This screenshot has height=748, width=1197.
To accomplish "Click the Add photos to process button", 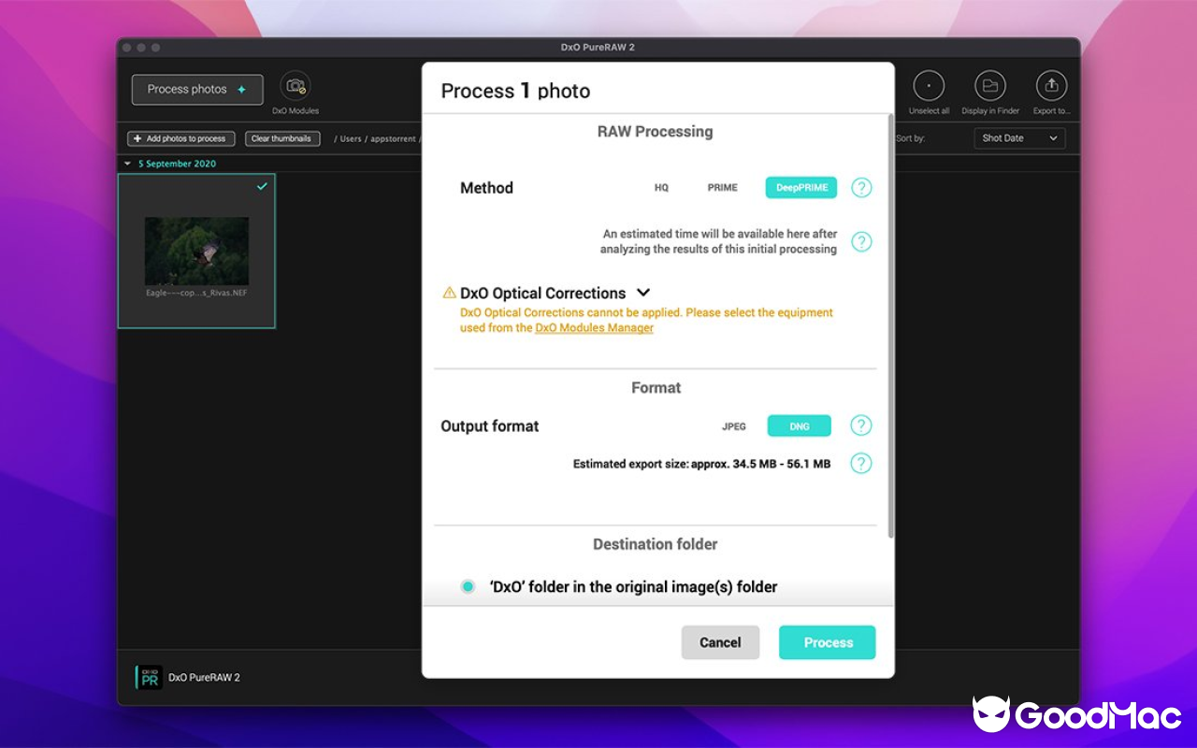I will click(x=180, y=138).
